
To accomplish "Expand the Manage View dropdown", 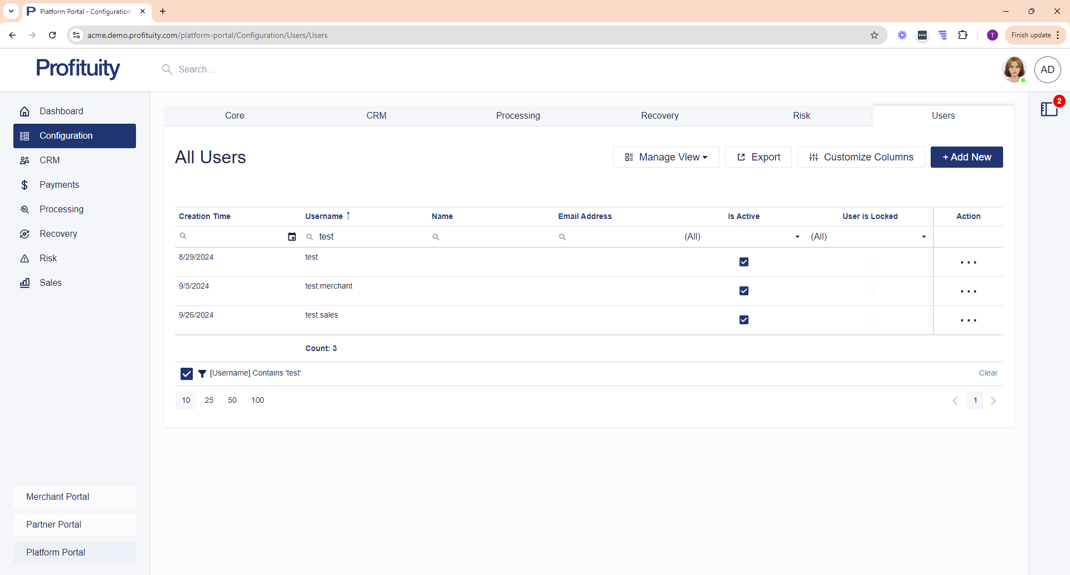I will click(666, 157).
